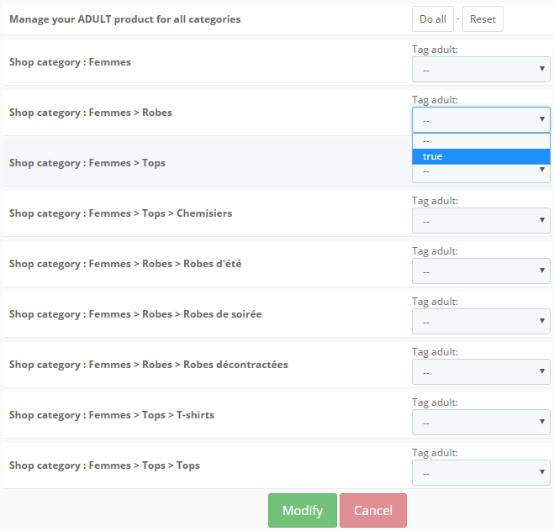554x531 pixels.
Task: Click the Do all button
Action: coord(432,19)
